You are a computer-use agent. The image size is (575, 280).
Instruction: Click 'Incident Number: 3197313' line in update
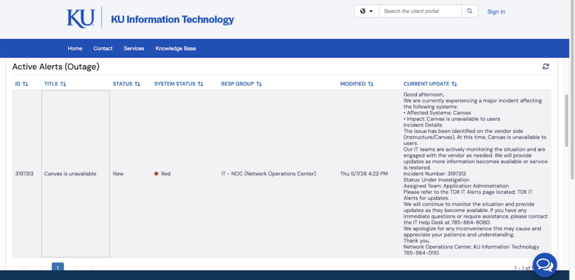click(435, 174)
